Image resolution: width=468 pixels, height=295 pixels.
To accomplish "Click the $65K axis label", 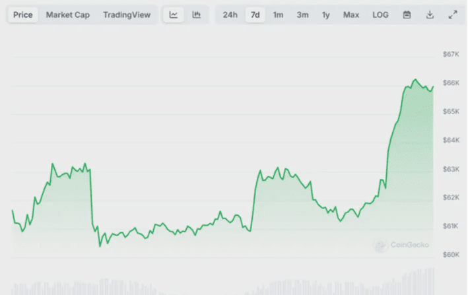I will point(451,112).
